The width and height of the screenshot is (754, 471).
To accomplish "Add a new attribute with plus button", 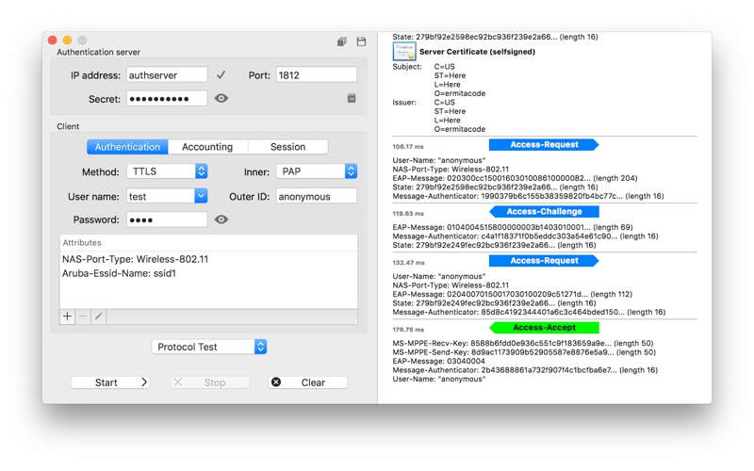I will pyautogui.click(x=67, y=317).
